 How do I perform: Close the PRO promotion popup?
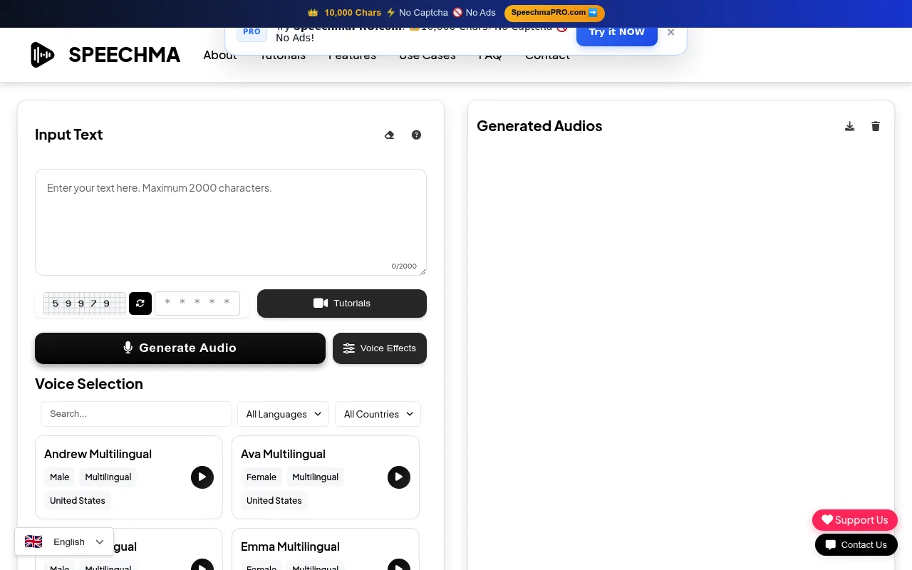pos(670,32)
